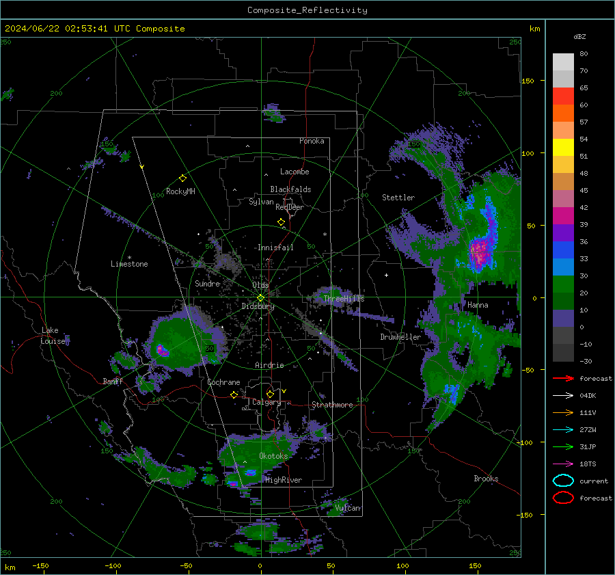Click the Airdrie city label

coord(269,365)
